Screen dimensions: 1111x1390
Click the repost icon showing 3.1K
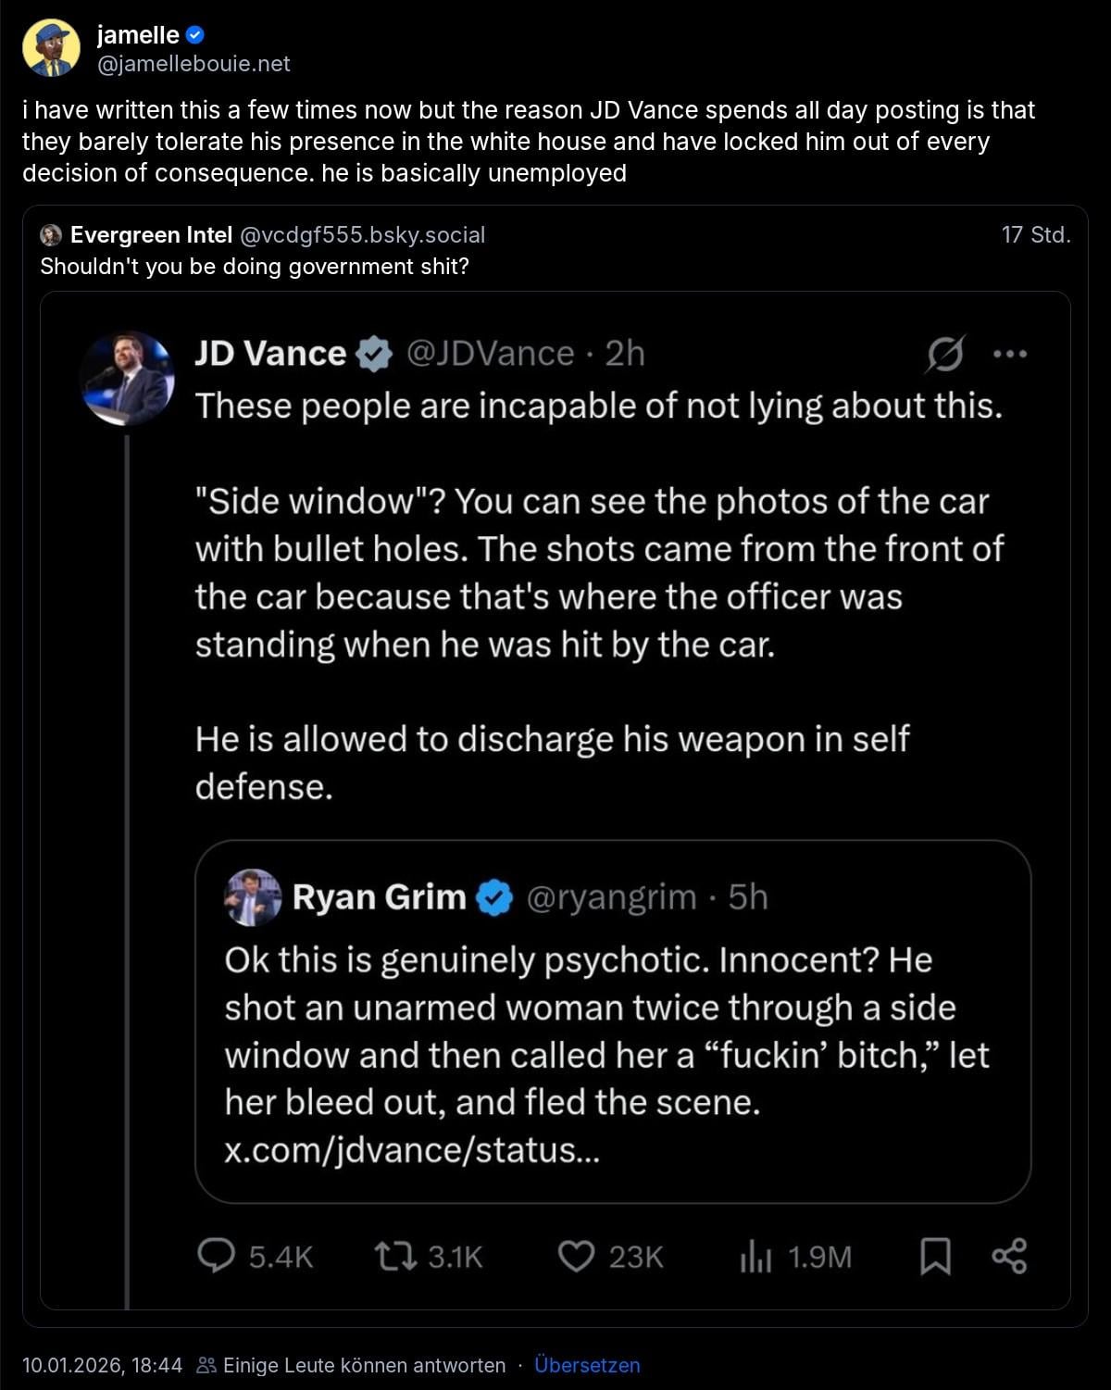[395, 1256]
